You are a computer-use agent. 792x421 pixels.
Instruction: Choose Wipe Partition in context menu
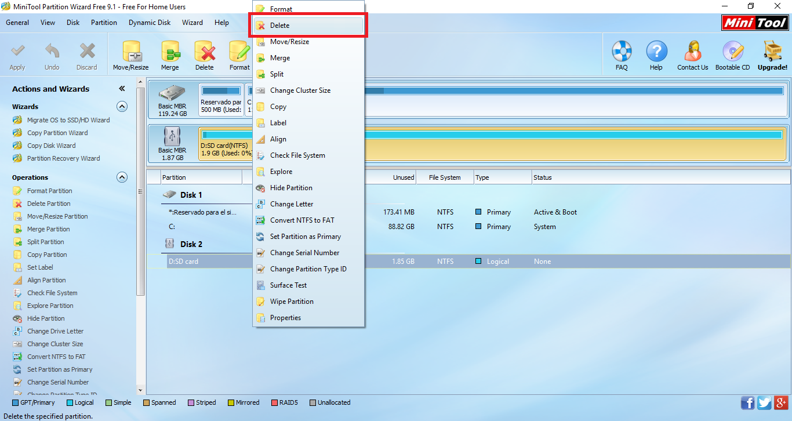point(308,302)
